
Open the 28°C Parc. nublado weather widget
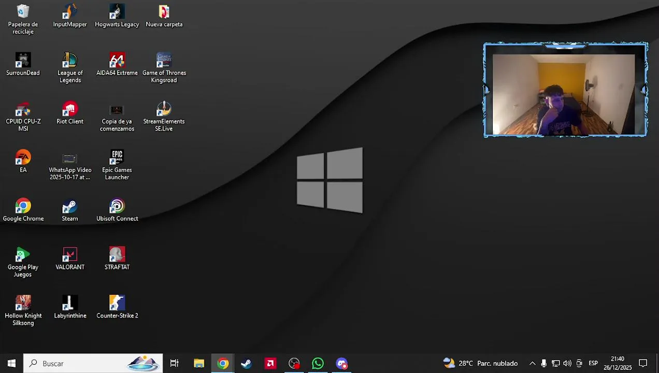click(480, 364)
